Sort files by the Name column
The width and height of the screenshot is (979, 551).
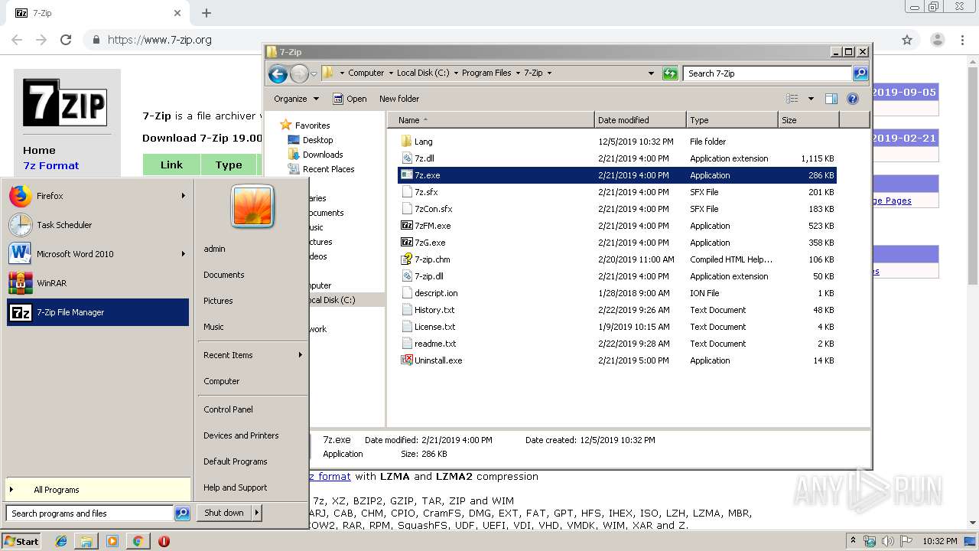tap(490, 120)
